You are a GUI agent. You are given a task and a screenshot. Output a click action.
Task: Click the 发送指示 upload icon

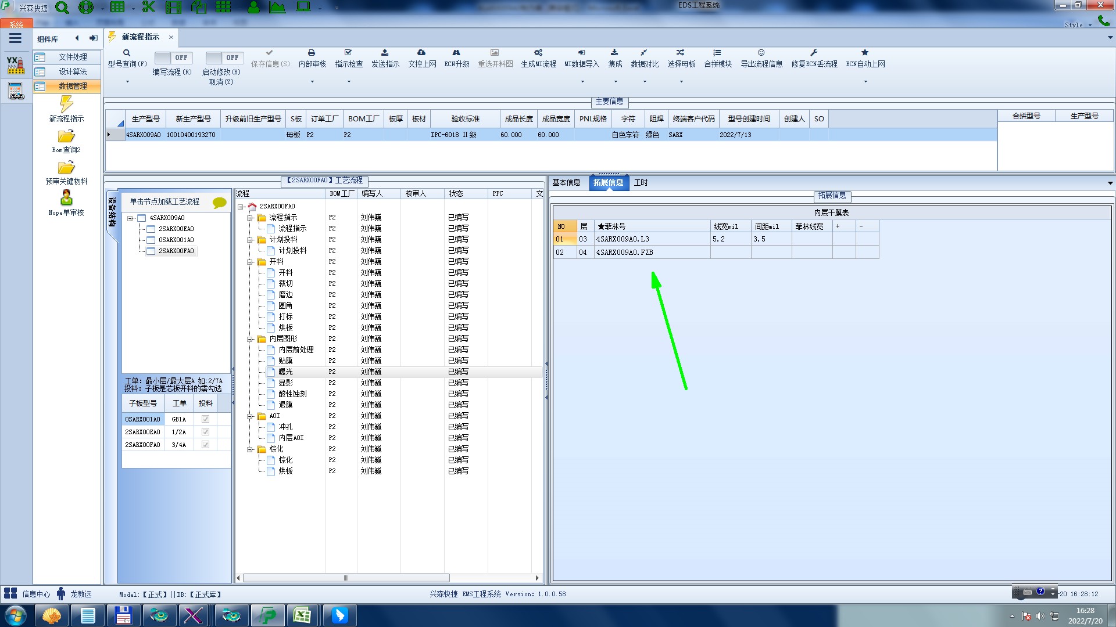tap(385, 53)
